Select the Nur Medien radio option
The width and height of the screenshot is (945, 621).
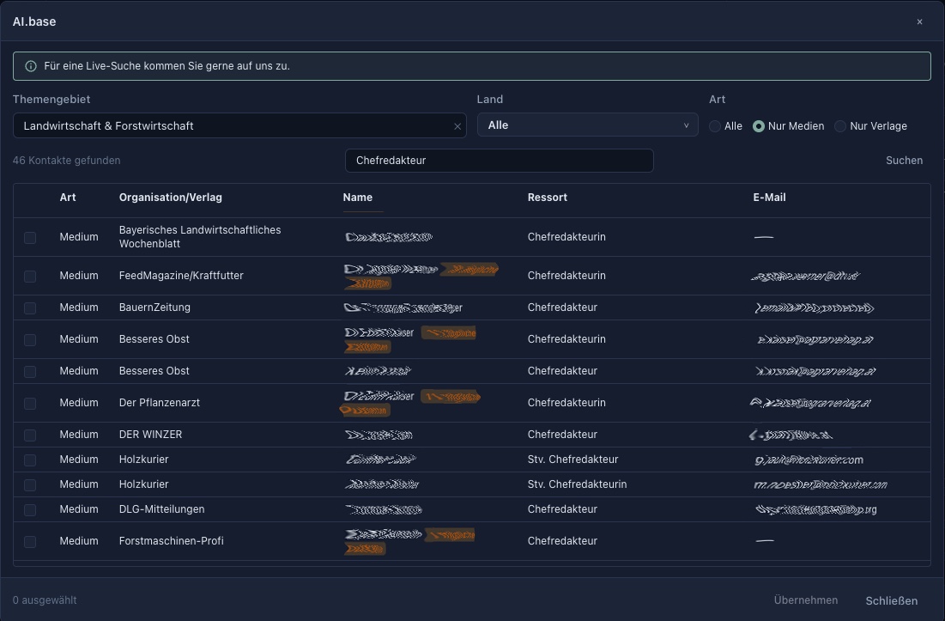pos(759,126)
